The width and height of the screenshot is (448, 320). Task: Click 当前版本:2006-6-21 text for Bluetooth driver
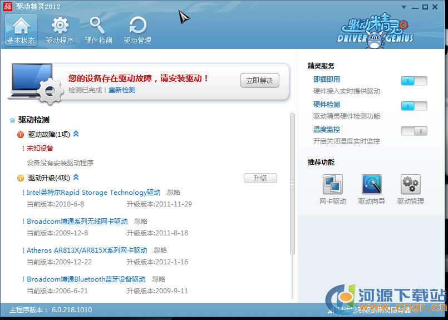(57, 291)
